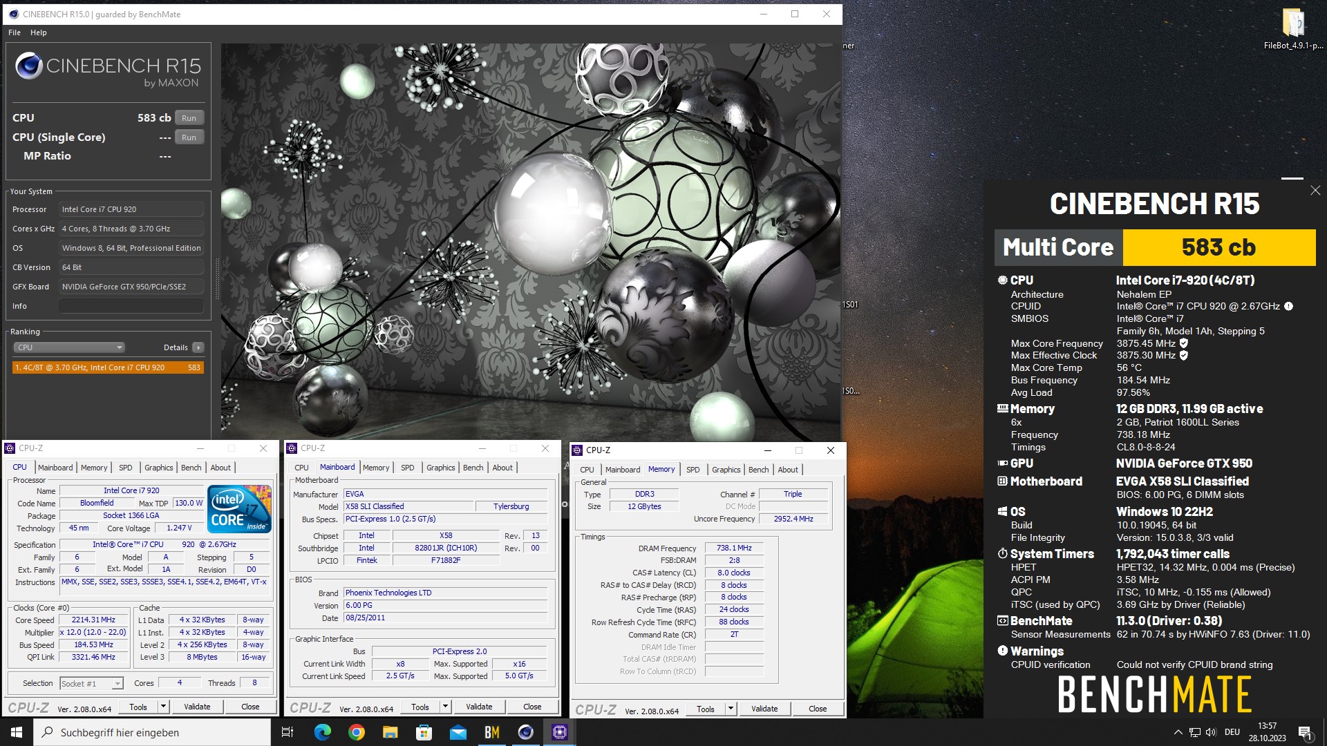The image size is (1327, 746).
Task: Click Close button in Memory CPU-Z window
Action: point(818,709)
